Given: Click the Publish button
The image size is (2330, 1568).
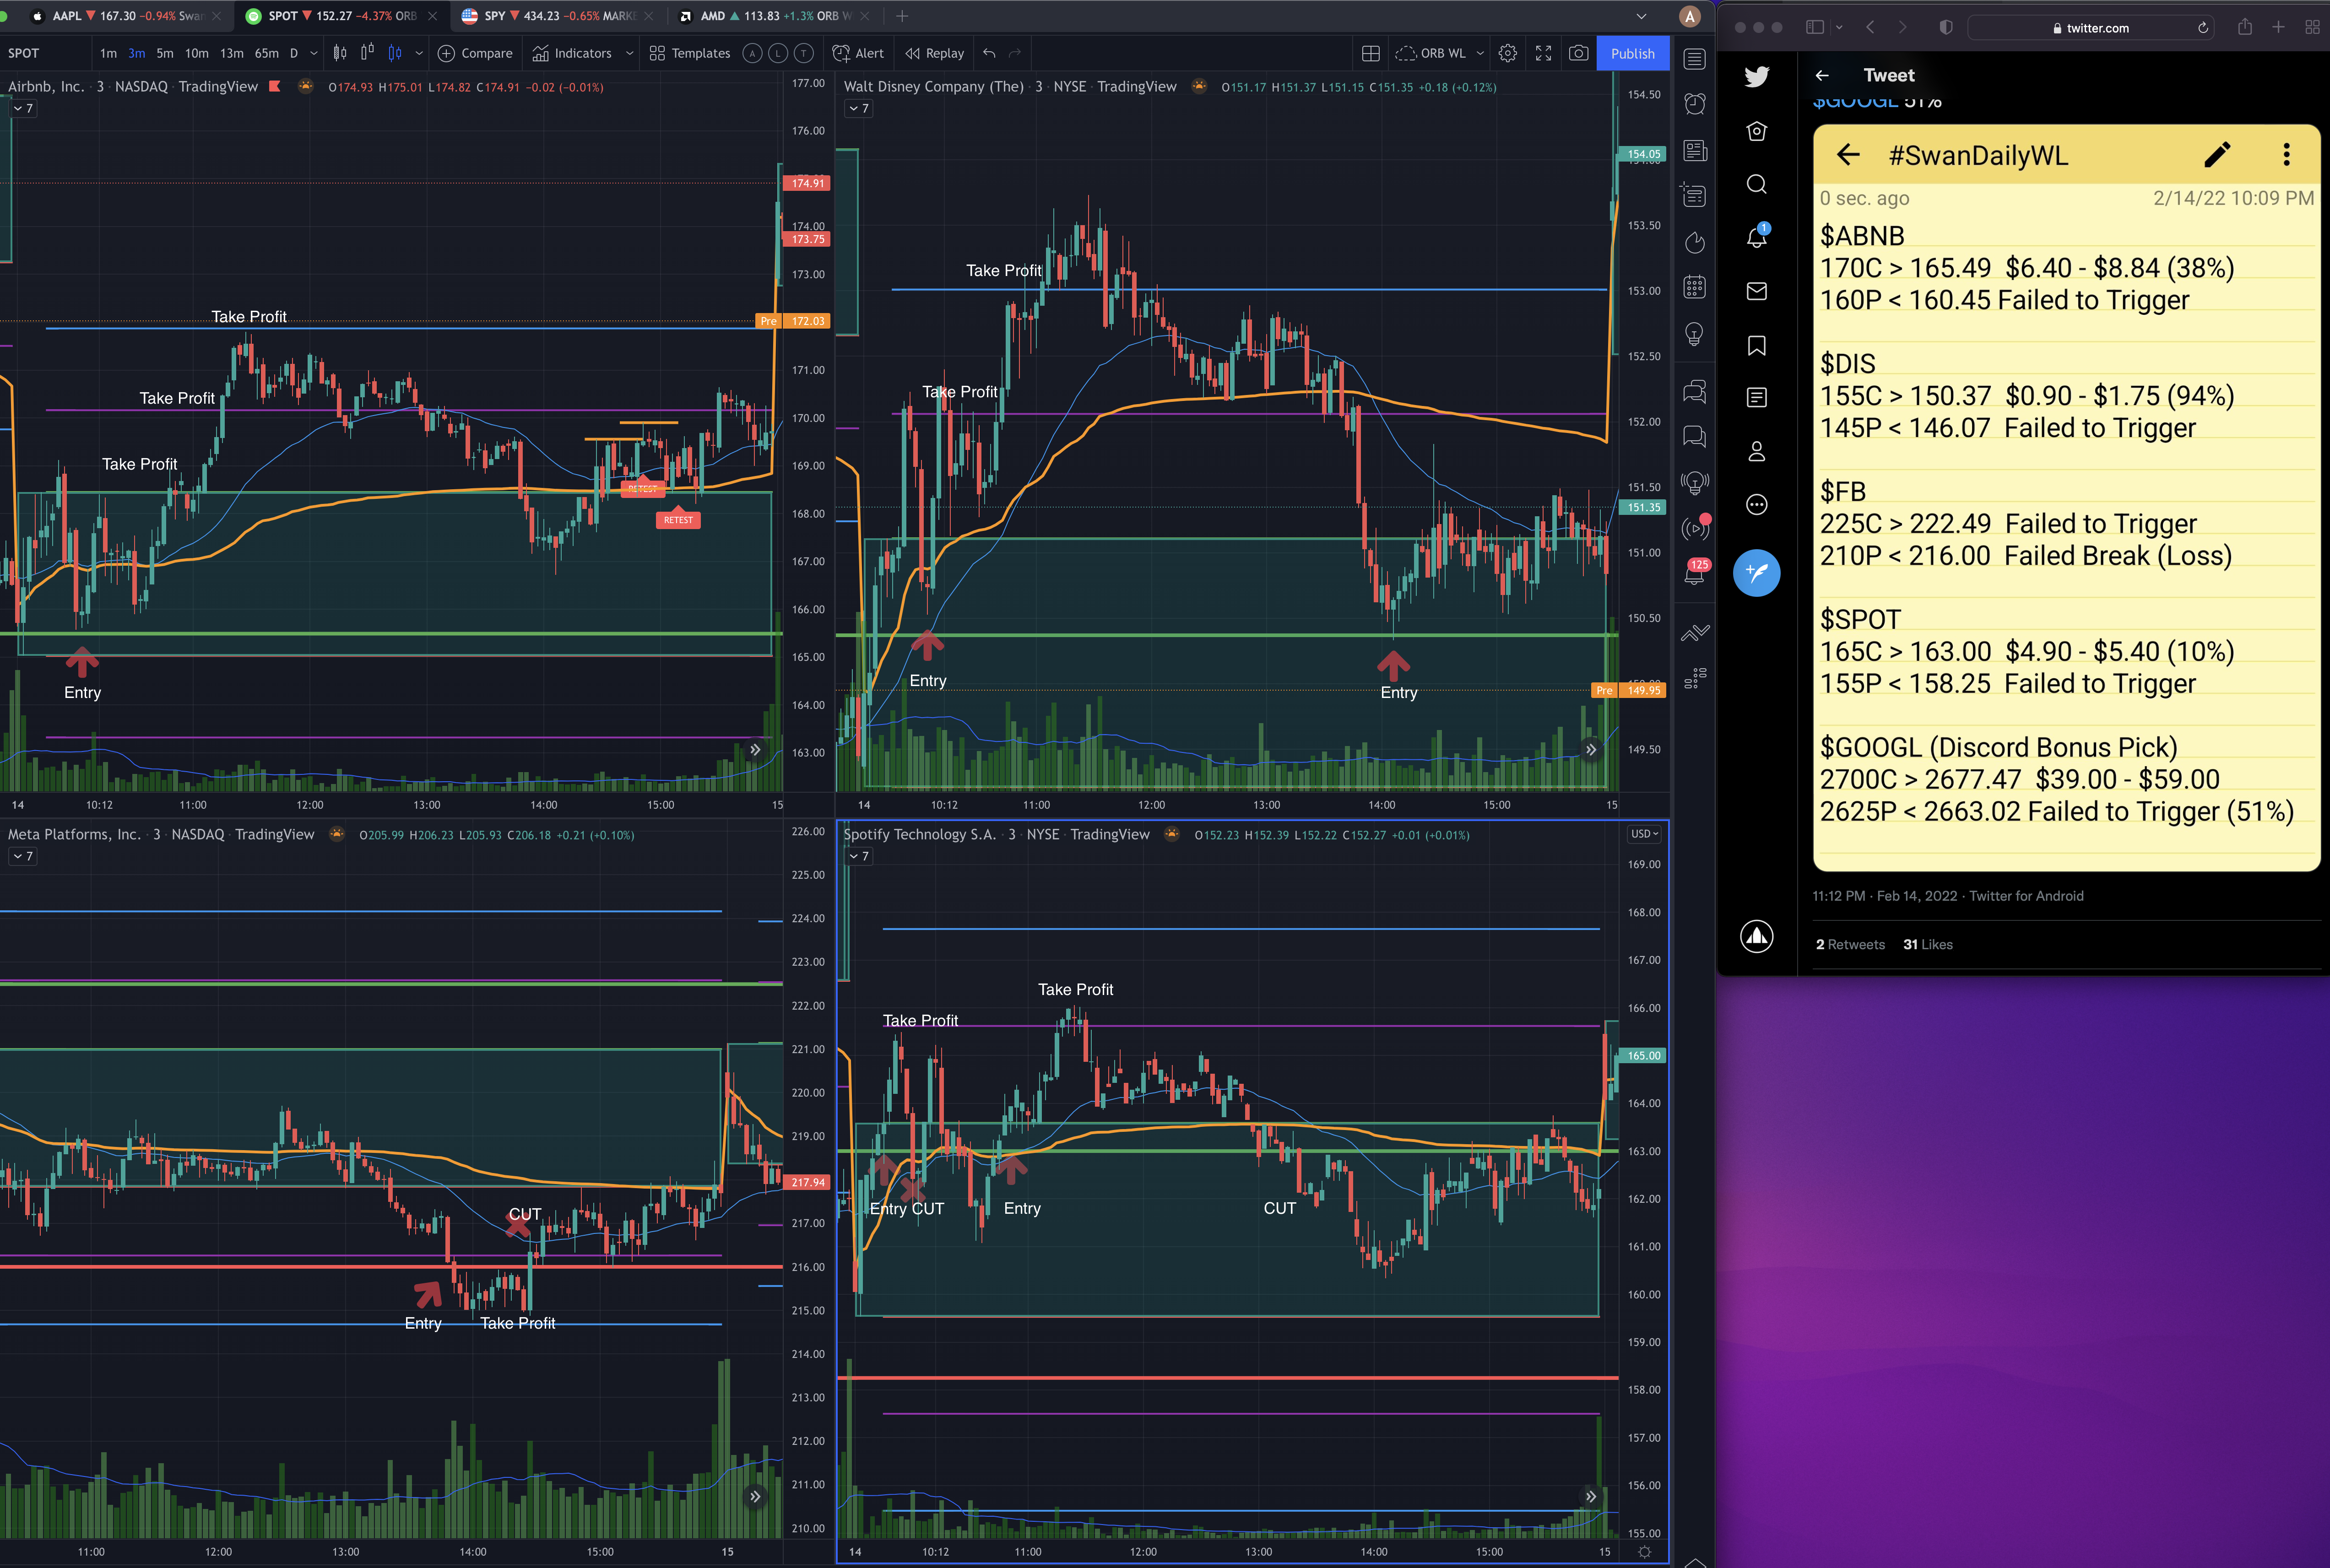Looking at the screenshot, I should [1632, 53].
